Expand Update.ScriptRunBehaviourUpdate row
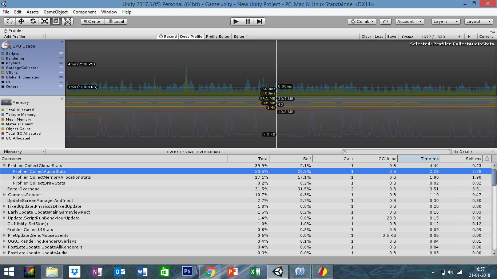 coord(4,218)
